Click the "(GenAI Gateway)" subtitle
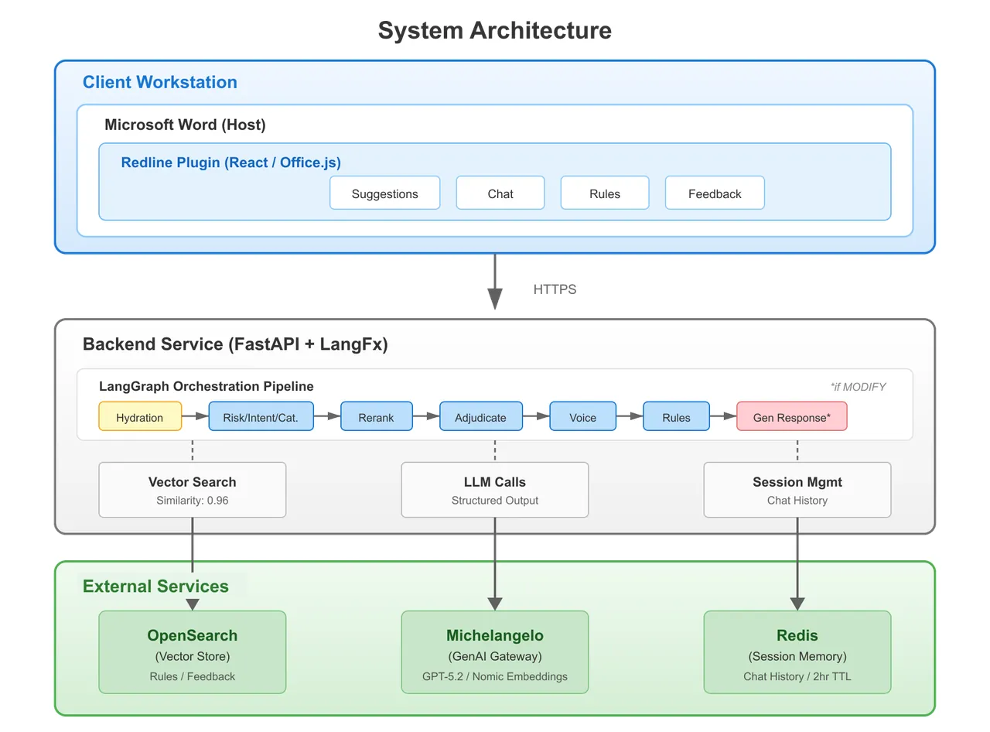This screenshot has width=990, height=732. [x=495, y=657]
